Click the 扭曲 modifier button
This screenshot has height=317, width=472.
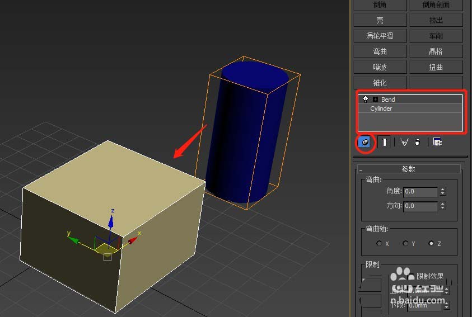[436, 67]
